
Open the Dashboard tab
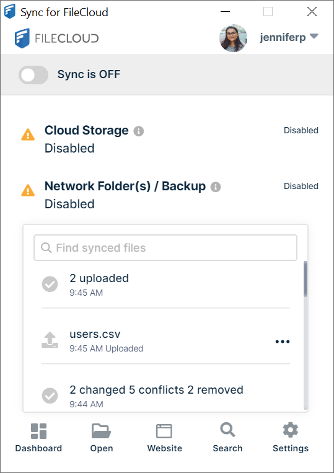(x=38, y=438)
